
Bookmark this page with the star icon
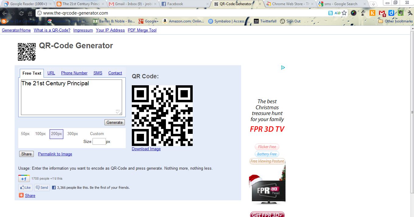344,13
